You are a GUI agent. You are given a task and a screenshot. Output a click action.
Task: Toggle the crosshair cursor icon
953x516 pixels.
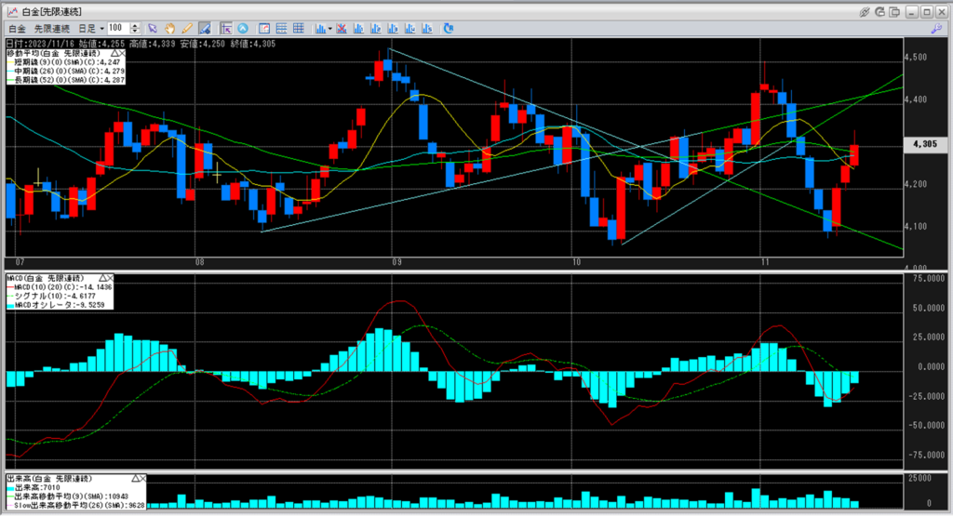point(226,29)
